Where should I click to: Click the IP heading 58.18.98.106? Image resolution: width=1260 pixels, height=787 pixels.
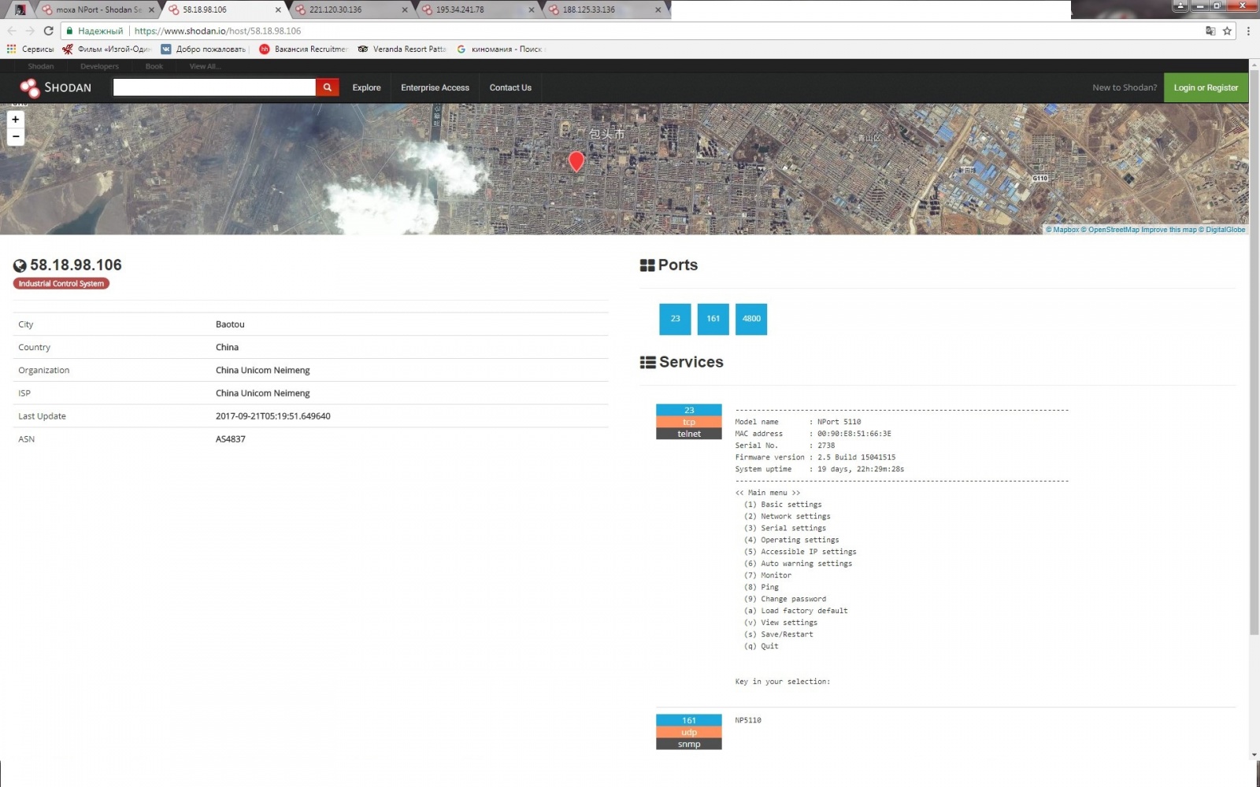click(76, 265)
